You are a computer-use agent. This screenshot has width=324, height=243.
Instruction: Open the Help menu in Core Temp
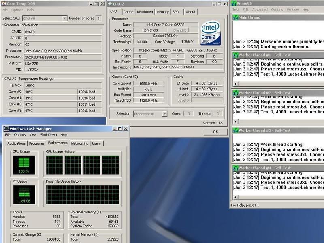point(30,10)
